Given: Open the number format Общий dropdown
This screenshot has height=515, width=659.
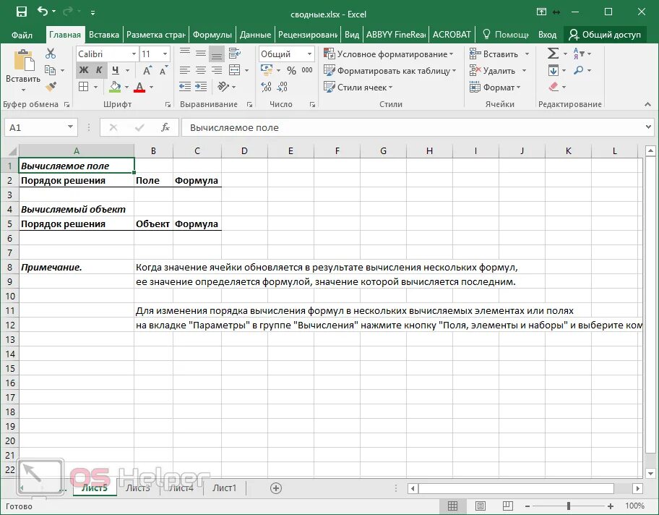Looking at the screenshot, I should pos(309,54).
